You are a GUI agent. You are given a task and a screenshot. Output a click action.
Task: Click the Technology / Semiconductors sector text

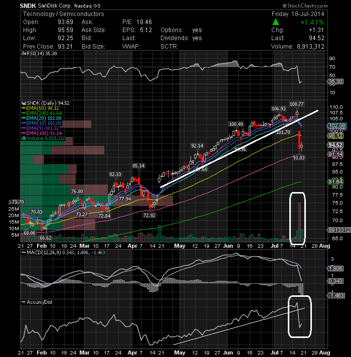click(x=64, y=14)
